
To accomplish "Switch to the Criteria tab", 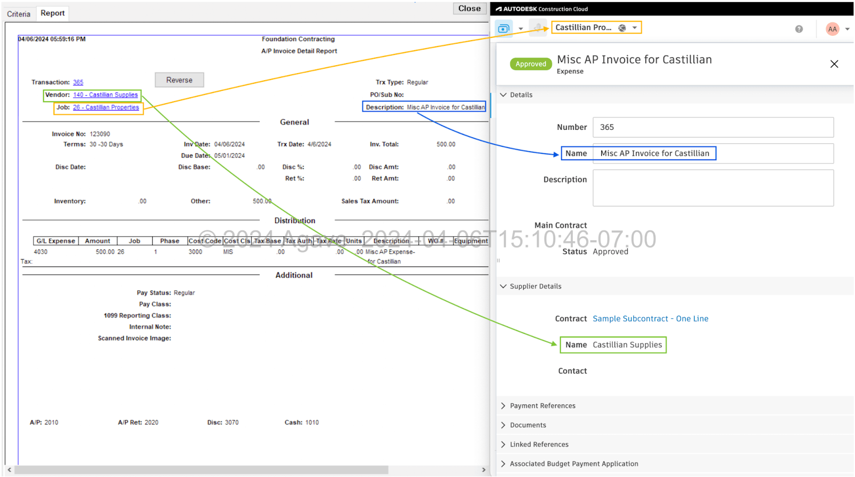I will [19, 14].
